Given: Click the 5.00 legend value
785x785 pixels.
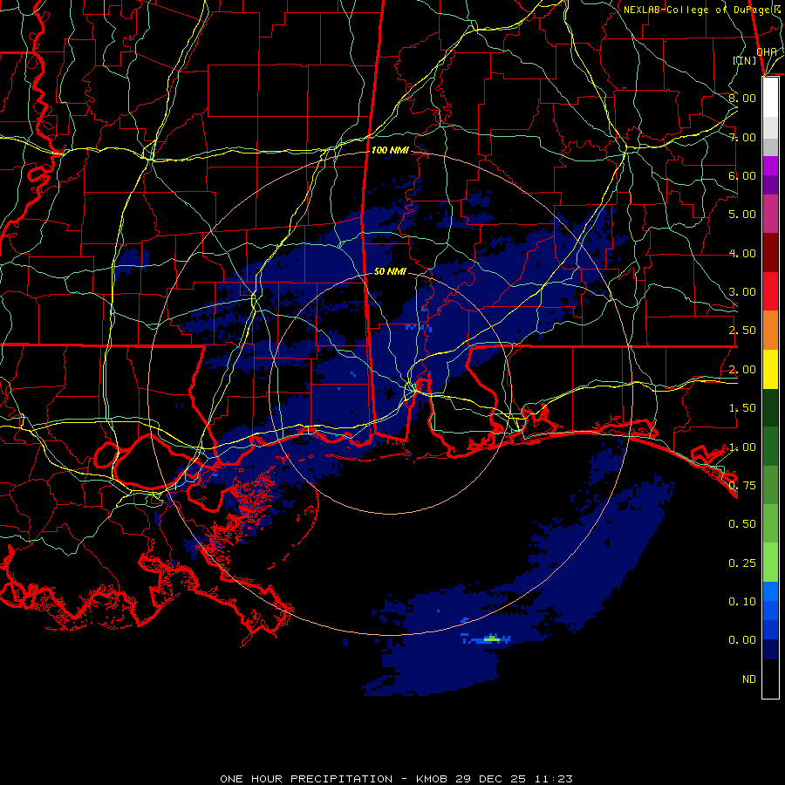Looking at the screenshot, I should pyautogui.click(x=742, y=215).
